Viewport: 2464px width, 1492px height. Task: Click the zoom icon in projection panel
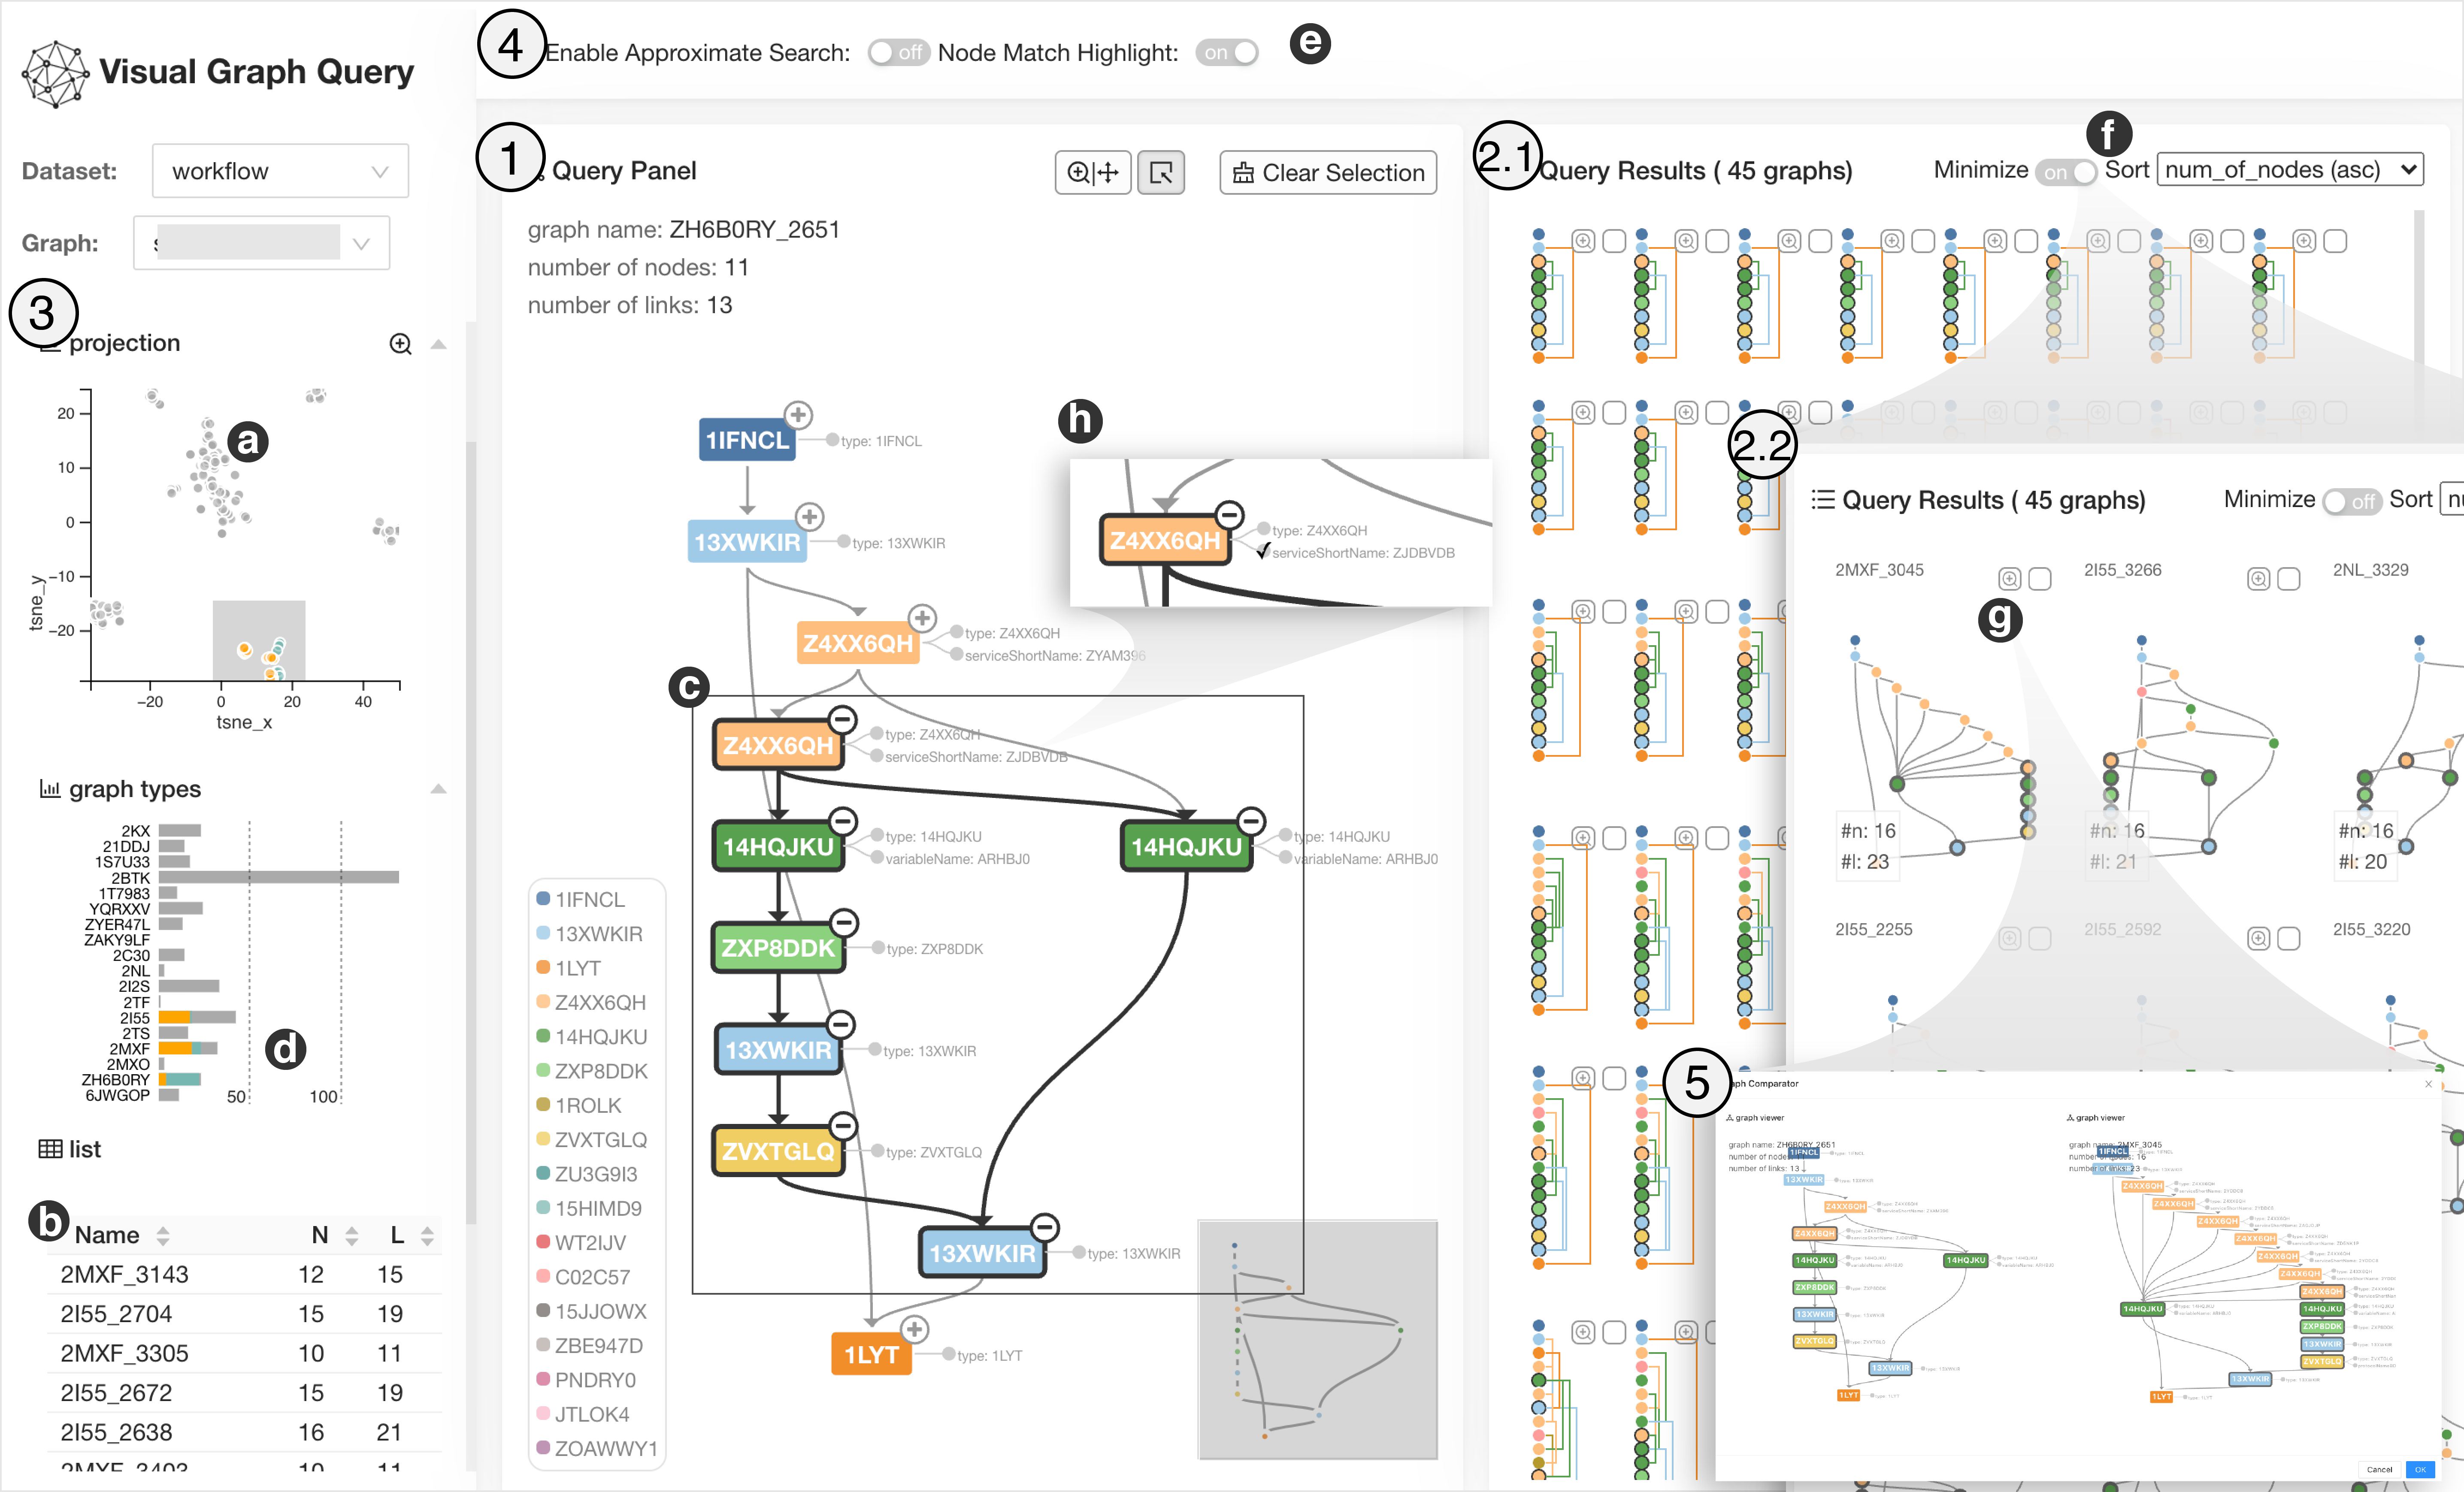[x=400, y=344]
